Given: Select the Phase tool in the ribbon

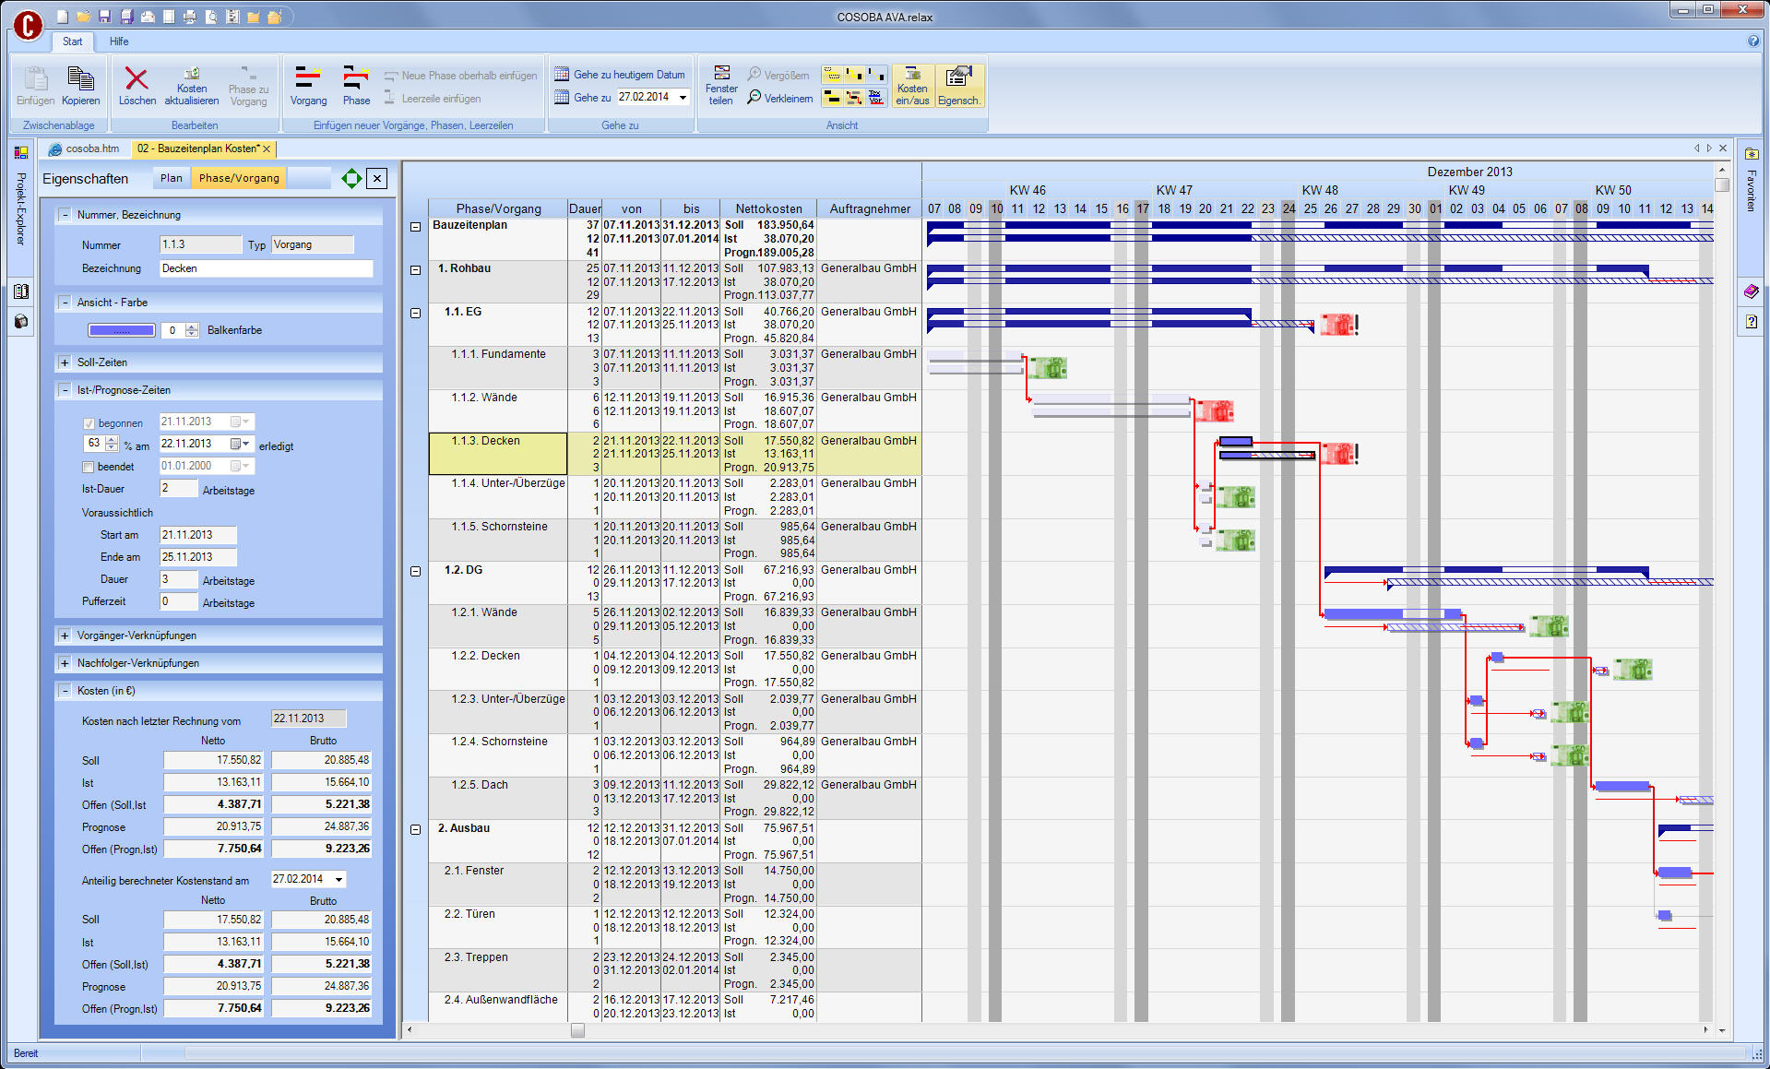Looking at the screenshot, I should click(355, 85).
